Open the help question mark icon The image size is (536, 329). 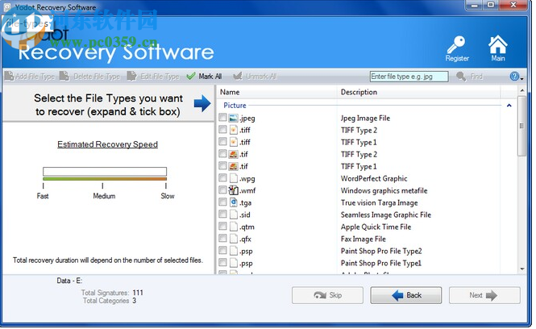pos(513,77)
